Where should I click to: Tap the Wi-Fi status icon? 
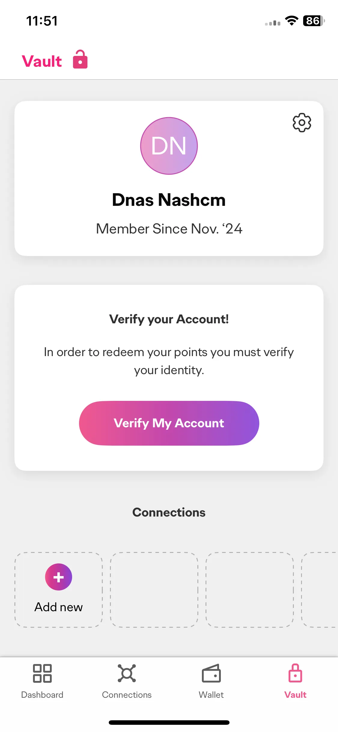pos(291,21)
